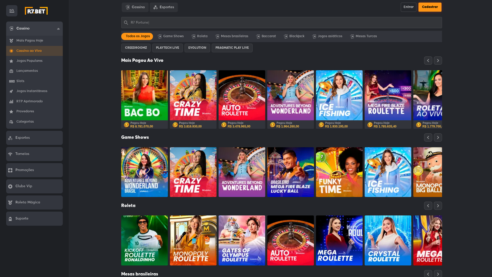Click the search magnifier icon
The width and height of the screenshot is (492, 277).
[126, 23]
